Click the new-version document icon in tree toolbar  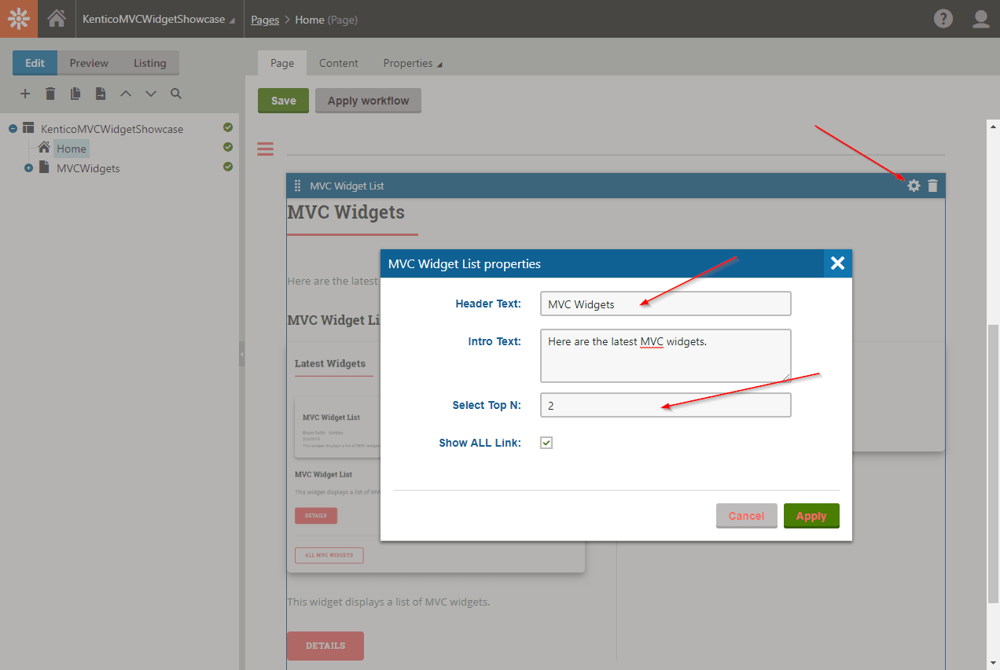(x=101, y=94)
